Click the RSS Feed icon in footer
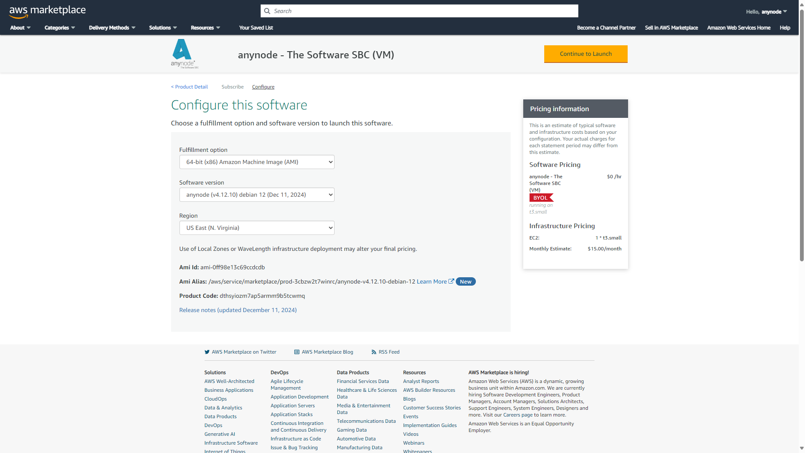The width and height of the screenshot is (805, 453). pyautogui.click(x=373, y=352)
